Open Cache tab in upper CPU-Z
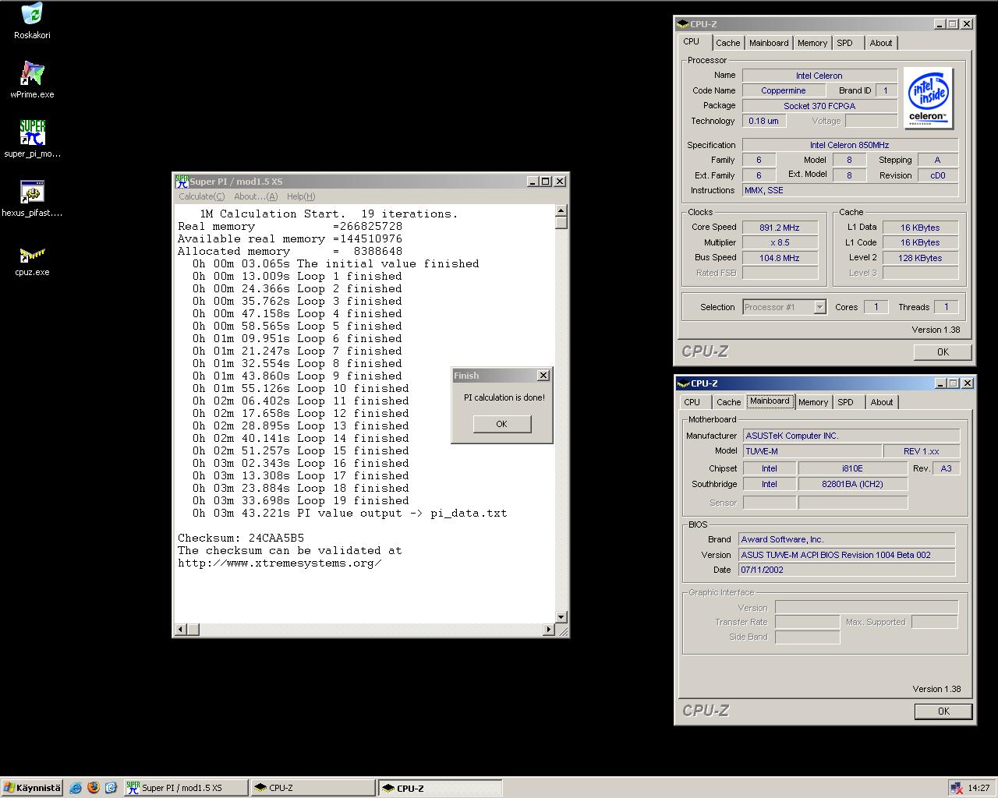Screen dimensions: 998x798 pos(728,44)
